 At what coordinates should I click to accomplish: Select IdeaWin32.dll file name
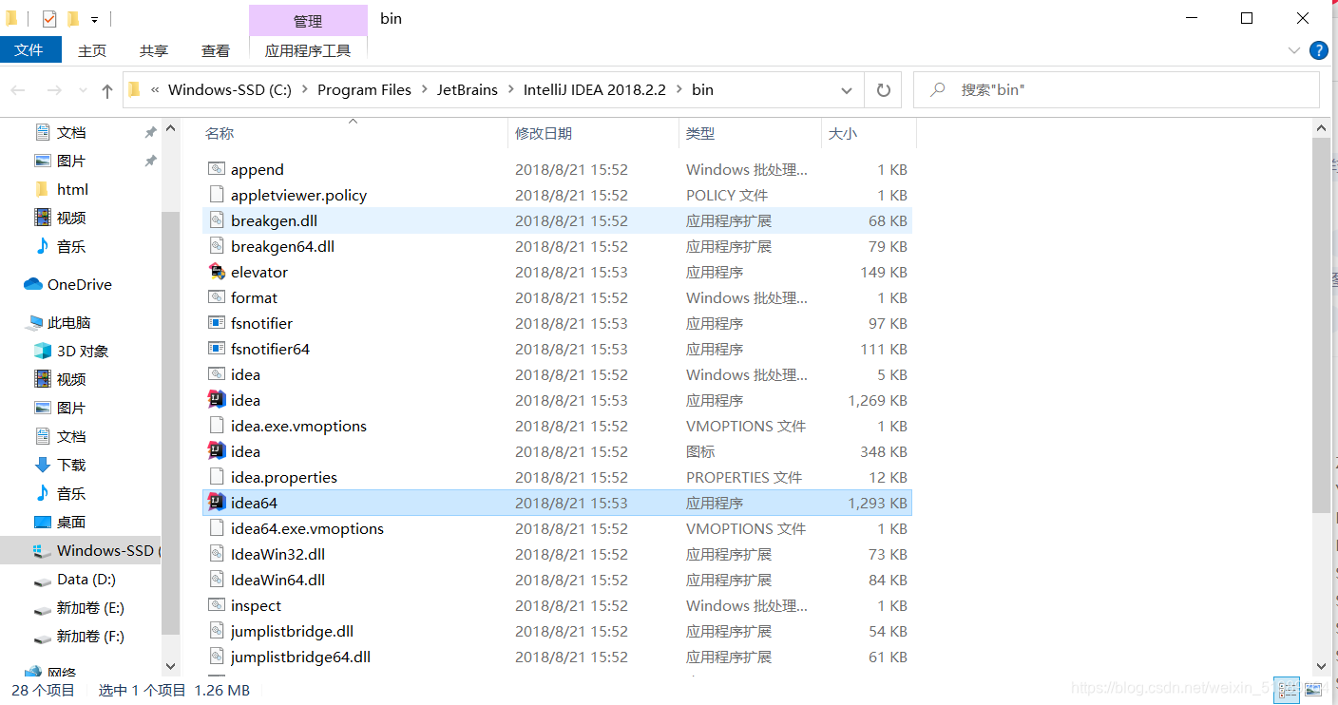[x=277, y=554]
